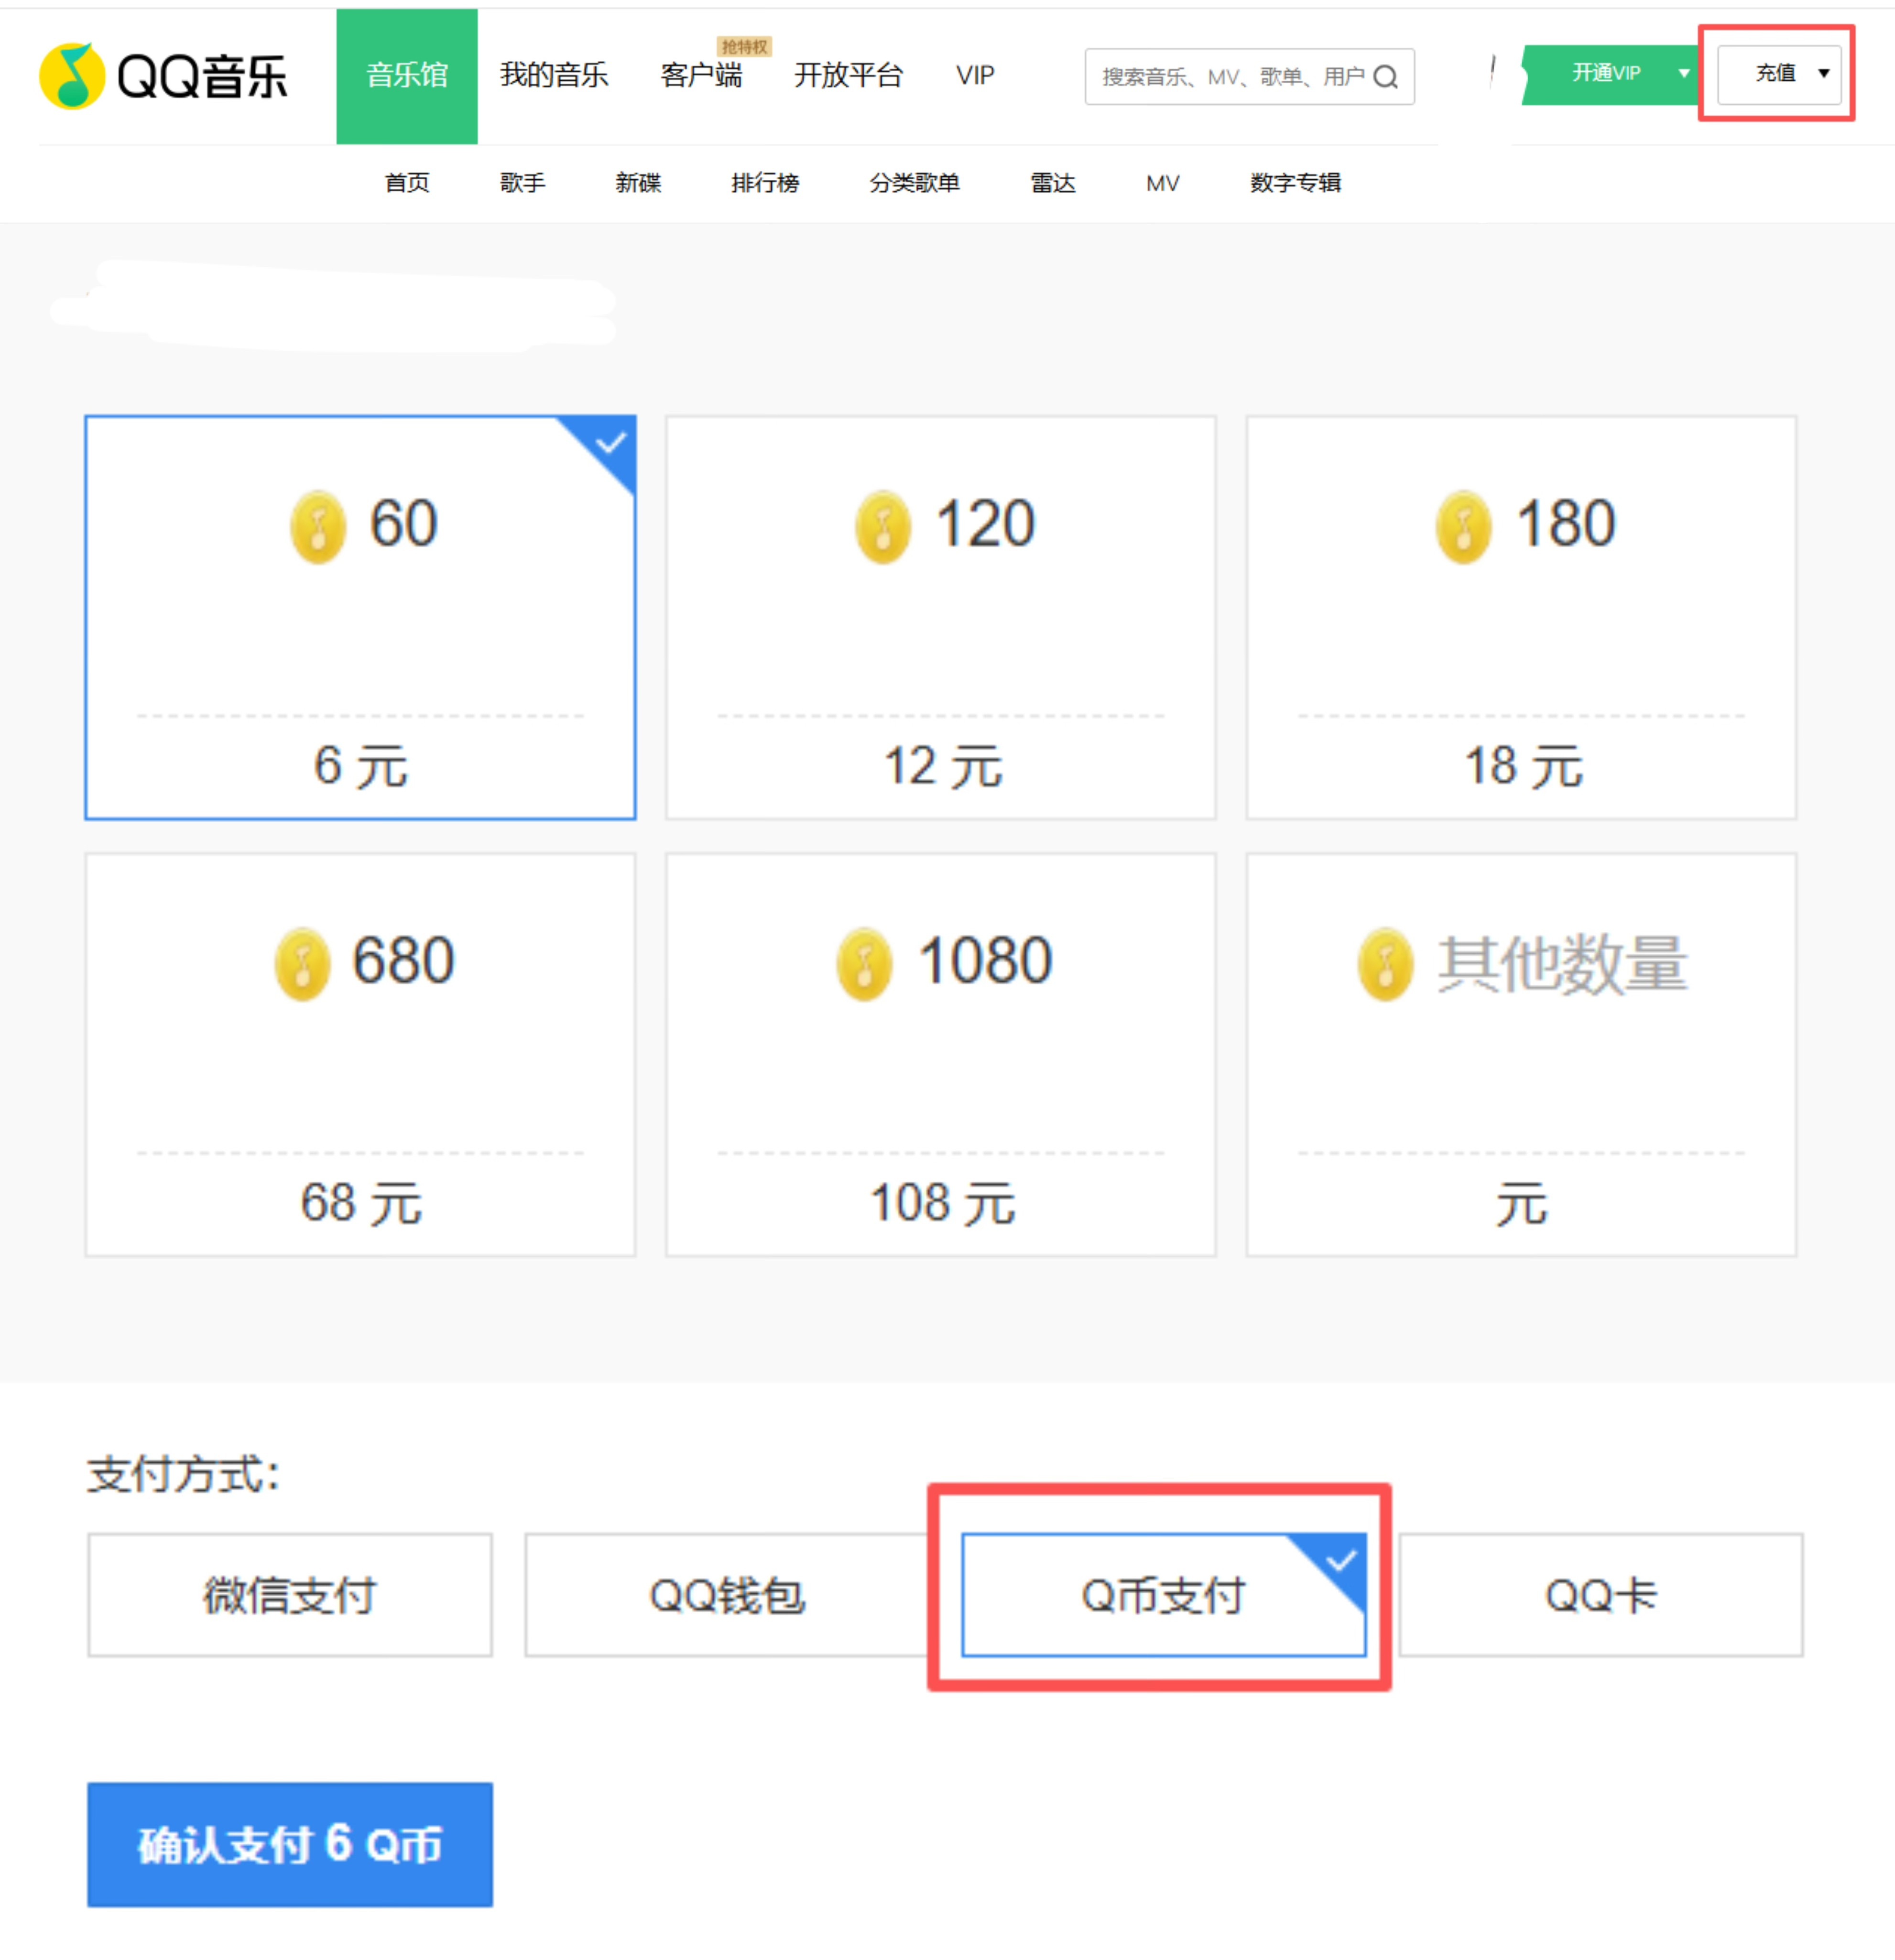Click the gold coin icon beside 1080
Viewport: 1895px width, 1960px height.
point(864,964)
